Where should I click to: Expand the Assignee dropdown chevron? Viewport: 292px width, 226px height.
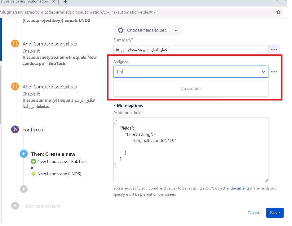pos(263,72)
